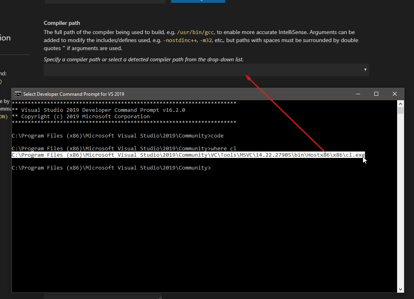The height and width of the screenshot is (299, 414).
Task: Click the Community>code command line
Action: pyautogui.click(x=118, y=135)
